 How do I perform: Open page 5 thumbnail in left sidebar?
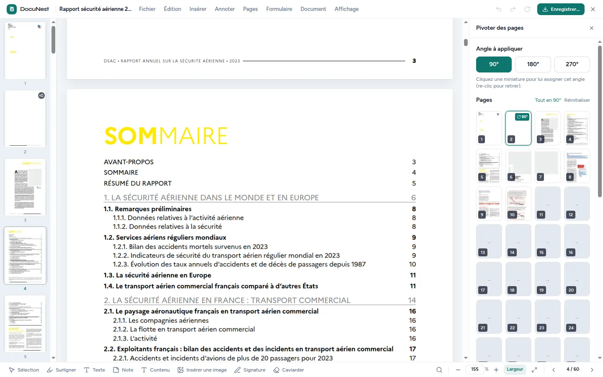tap(25, 324)
